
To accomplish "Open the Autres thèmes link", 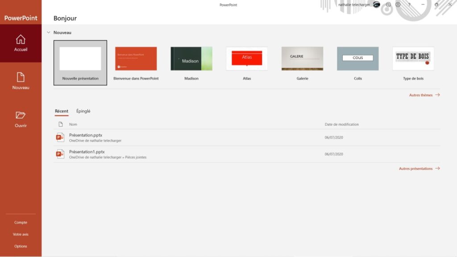I will (x=421, y=95).
